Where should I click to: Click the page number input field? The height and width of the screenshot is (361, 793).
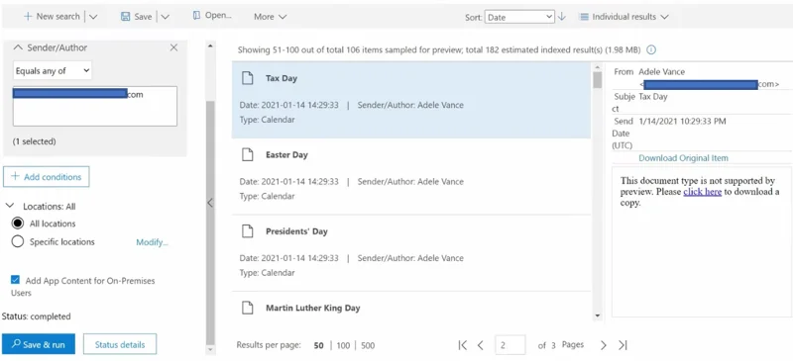pyautogui.click(x=510, y=345)
